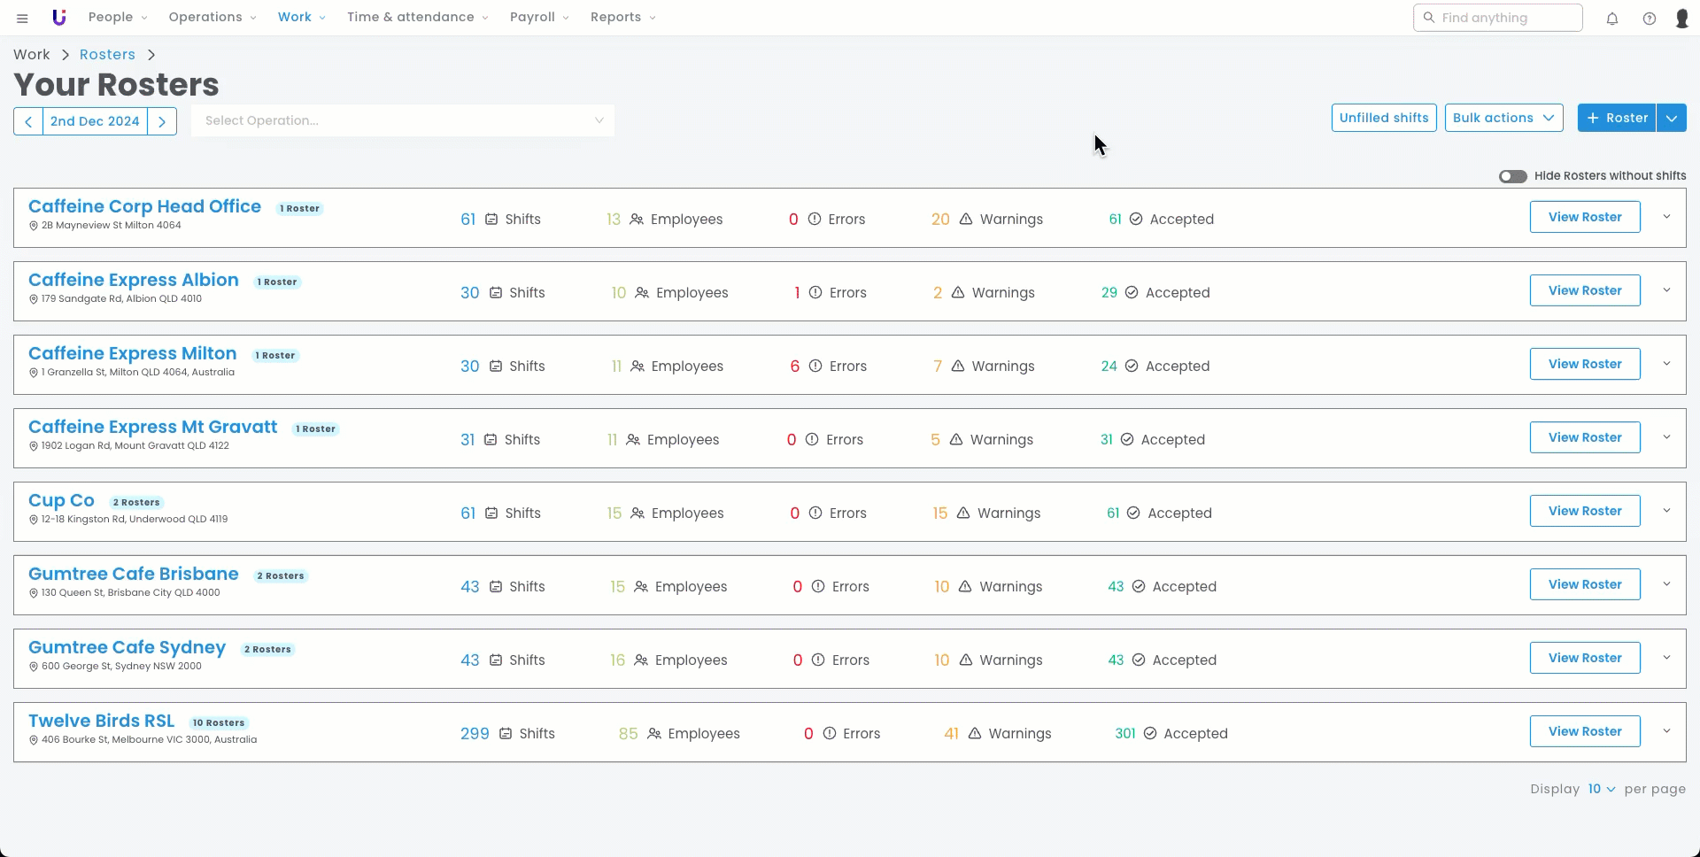Click the Unfilled shifts button

click(1384, 118)
